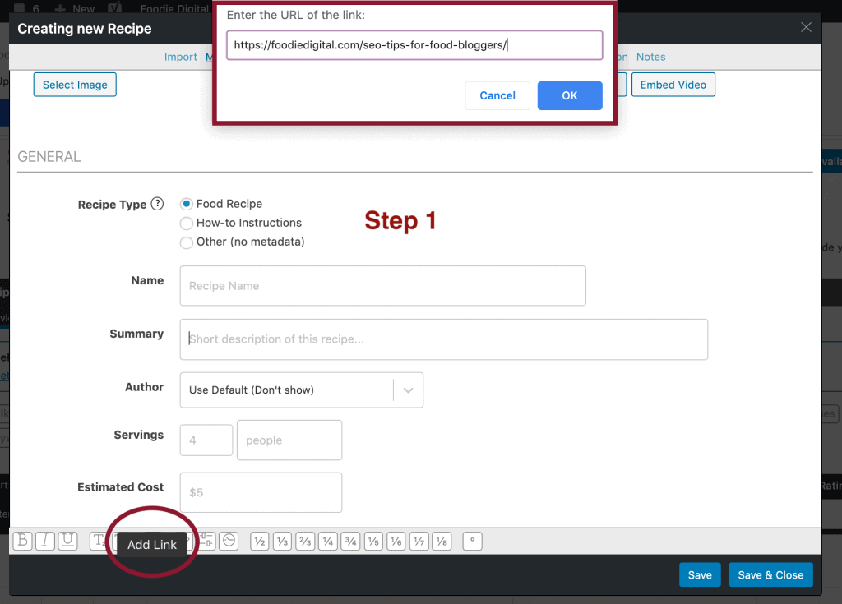Viewport: 842px width, 604px height.
Task: Insert a timer with the clock icon
Action: 229,541
